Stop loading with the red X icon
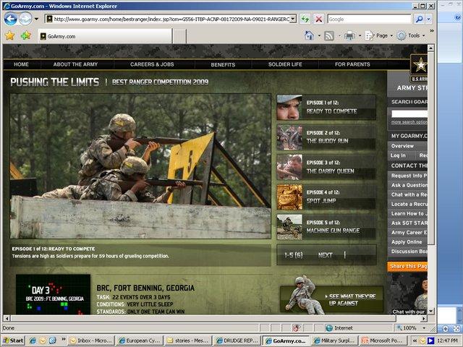Image resolution: width=463 pixels, height=347 pixels. pos(319,20)
